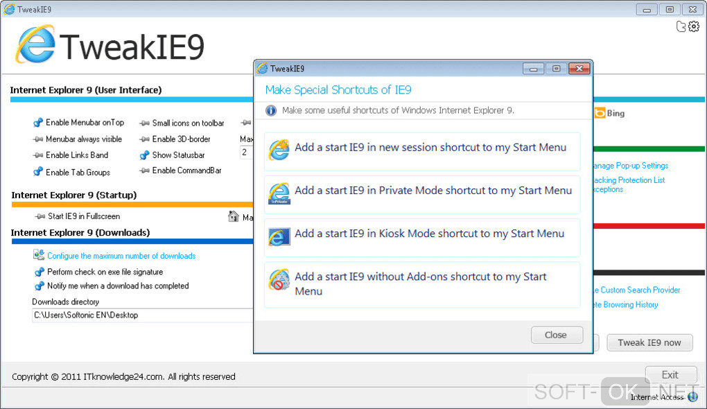Open Configure the maximum number of downloads
707x409 pixels.
point(121,256)
